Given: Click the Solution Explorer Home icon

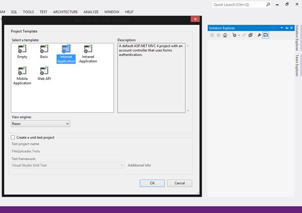Looking at the screenshot, I should coord(225,35).
